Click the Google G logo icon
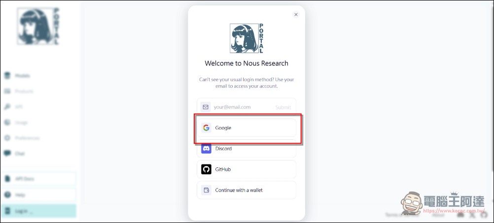494x223 pixels. tap(206, 128)
